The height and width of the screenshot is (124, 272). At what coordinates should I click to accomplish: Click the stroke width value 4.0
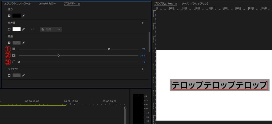point(33,29)
